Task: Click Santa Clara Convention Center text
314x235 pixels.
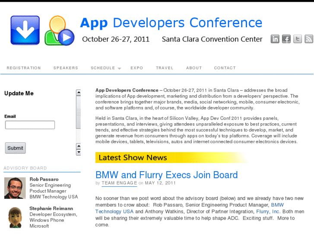Action: [212, 39]
